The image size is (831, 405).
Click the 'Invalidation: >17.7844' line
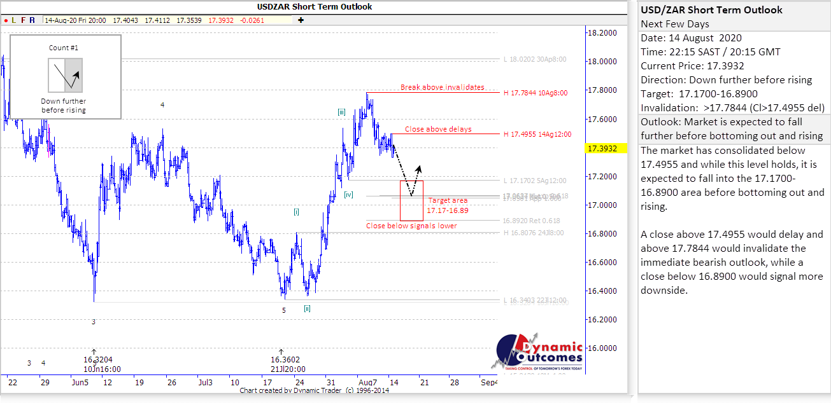click(x=732, y=108)
